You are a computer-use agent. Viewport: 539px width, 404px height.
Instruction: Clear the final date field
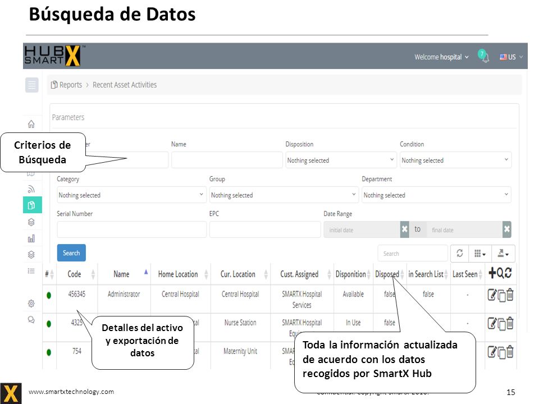[x=506, y=229]
